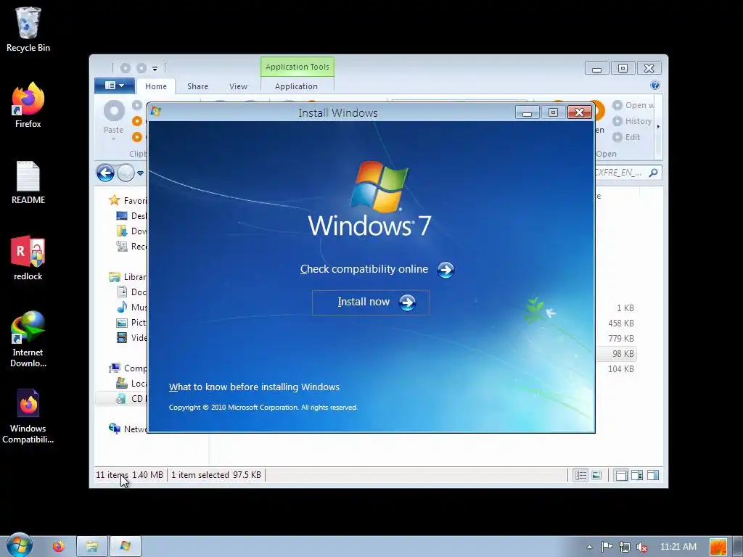Show hidden tray icons arrow

click(x=589, y=547)
